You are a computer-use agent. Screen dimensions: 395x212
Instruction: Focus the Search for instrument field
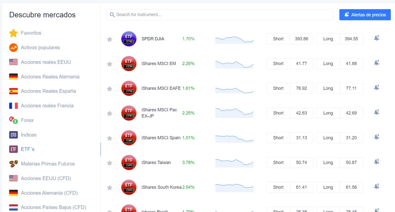[220, 15]
